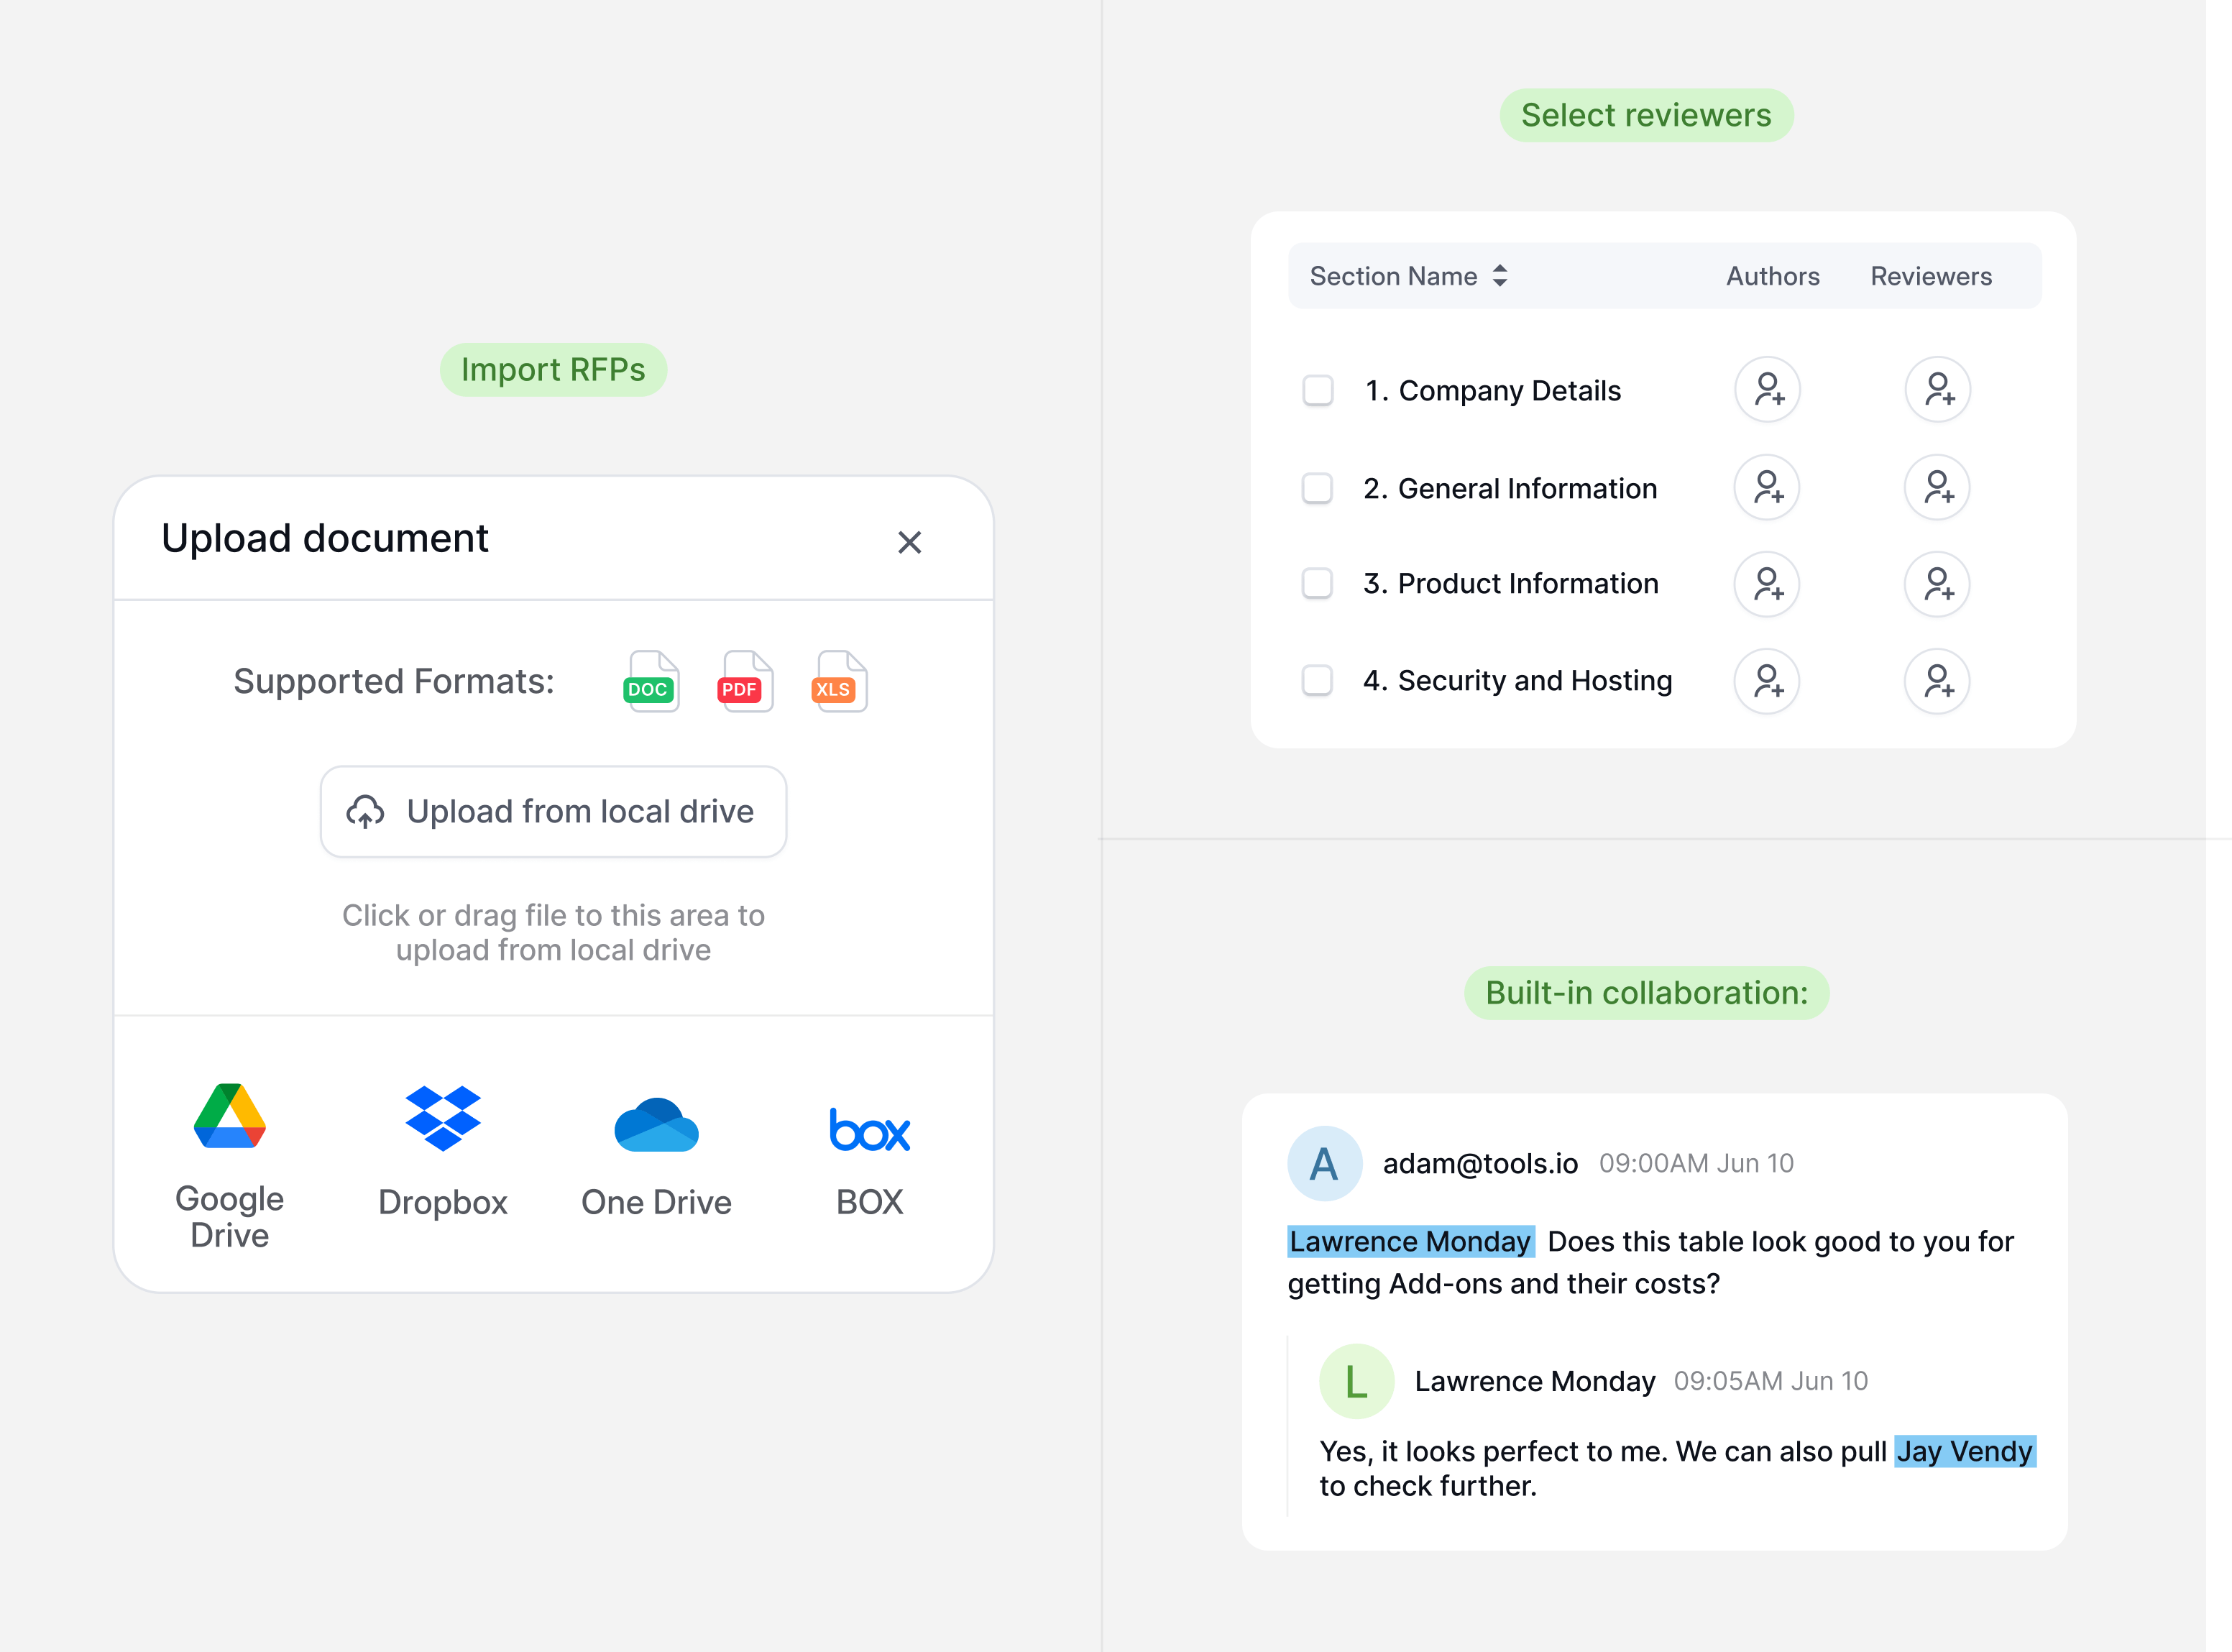Image resolution: width=2232 pixels, height=1652 pixels.
Task: Click the PDF format icon
Action: (745, 682)
